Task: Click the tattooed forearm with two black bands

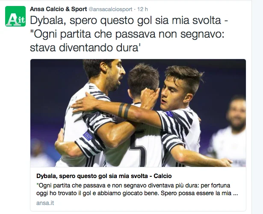Action: [x=123, y=111]
